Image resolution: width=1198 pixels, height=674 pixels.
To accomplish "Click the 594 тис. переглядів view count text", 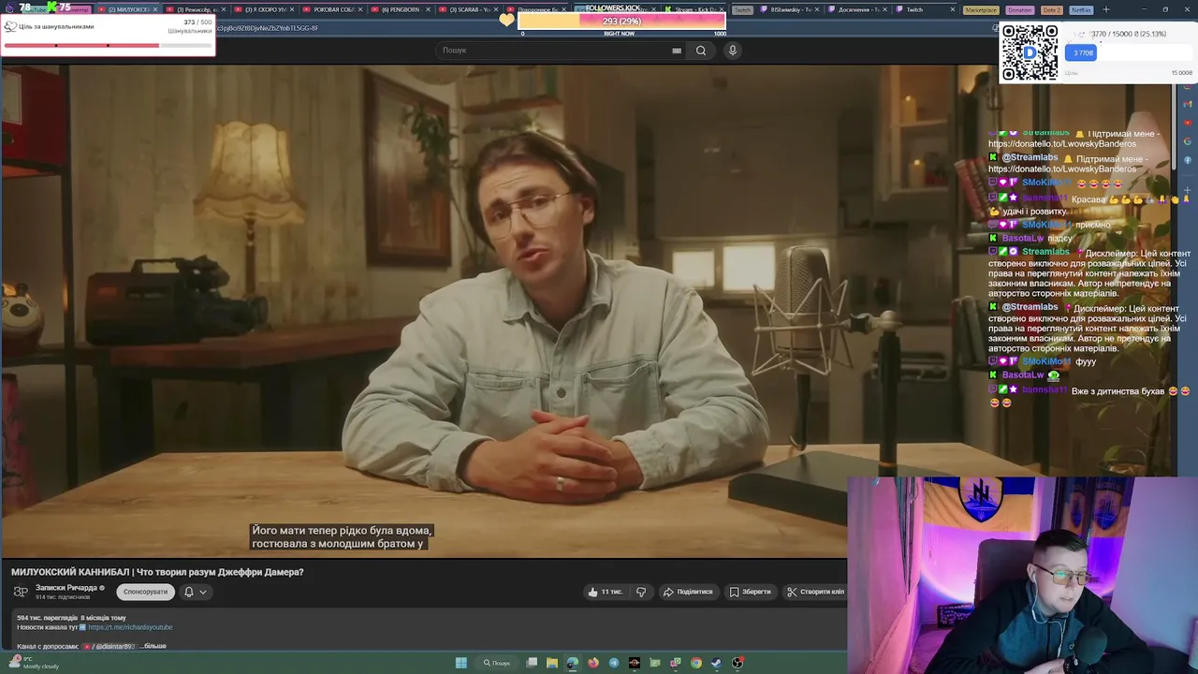I will coord(48,618).
